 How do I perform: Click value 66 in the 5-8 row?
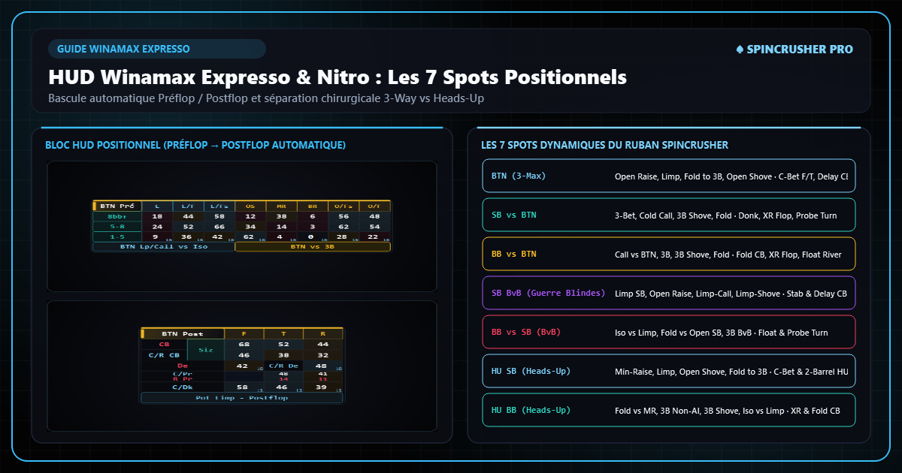219,226
